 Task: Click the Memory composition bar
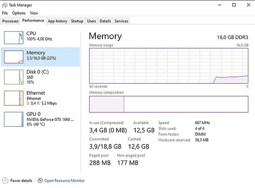point(169,104)
